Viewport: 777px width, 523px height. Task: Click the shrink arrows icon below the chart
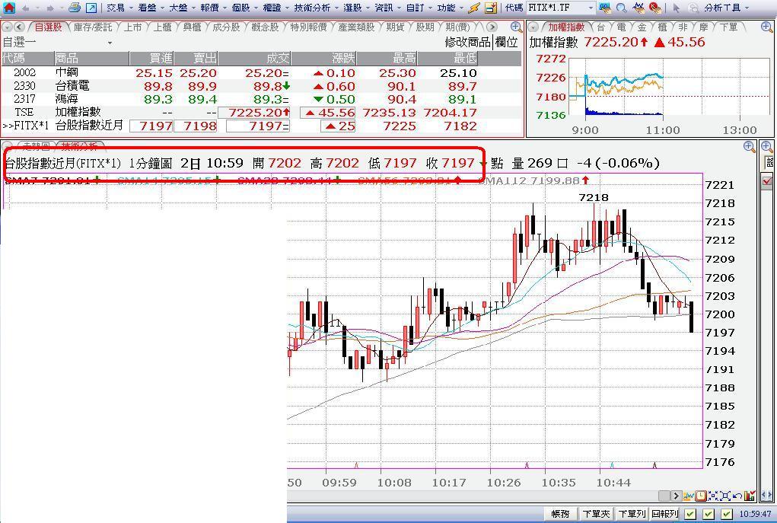click(713, 496)
